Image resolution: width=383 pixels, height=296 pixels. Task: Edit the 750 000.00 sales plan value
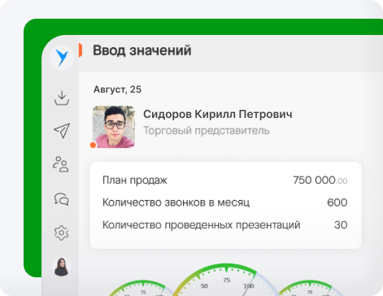tap(320, 181)
